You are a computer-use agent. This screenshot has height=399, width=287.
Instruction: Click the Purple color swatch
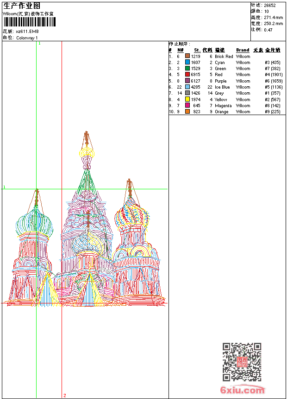click(x=187, y=81)
